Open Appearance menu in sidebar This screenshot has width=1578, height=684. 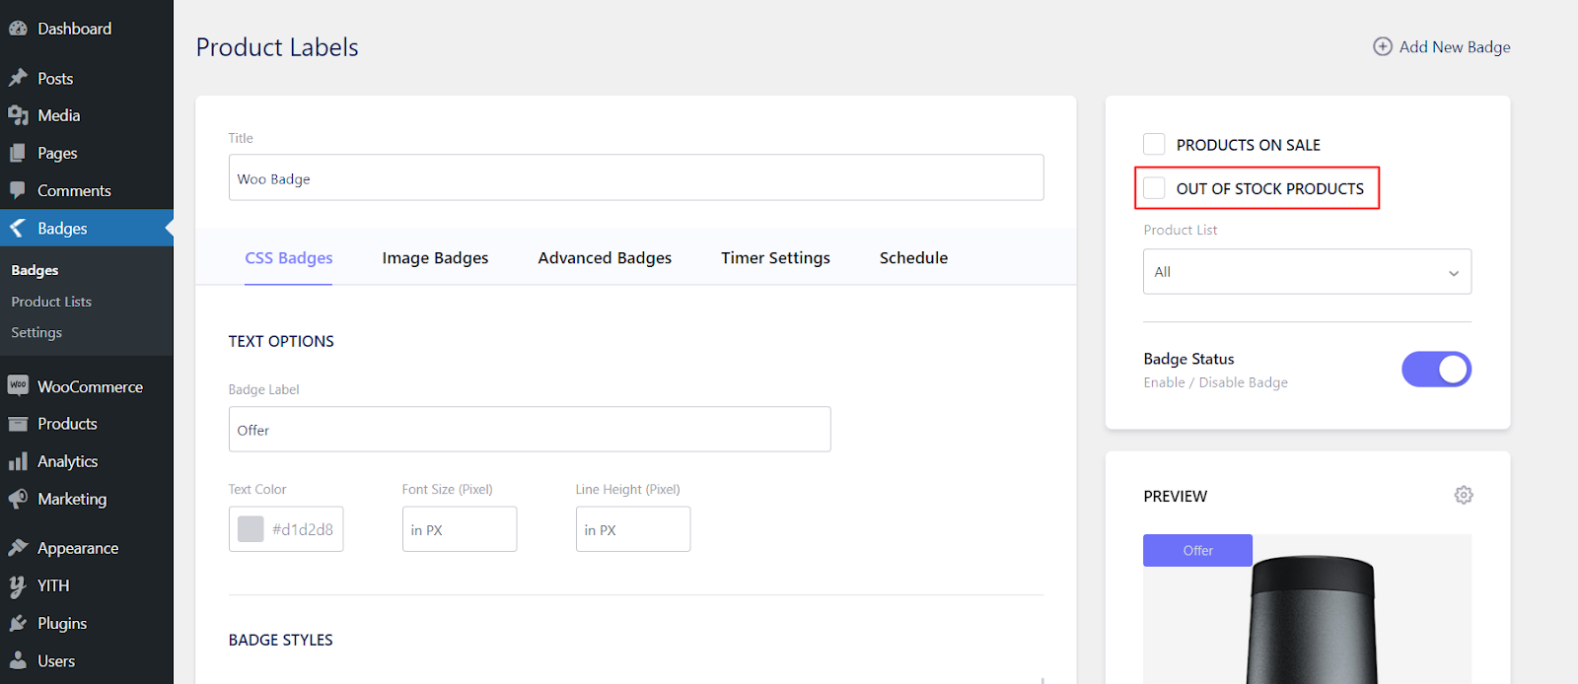(x=78, y=548)
